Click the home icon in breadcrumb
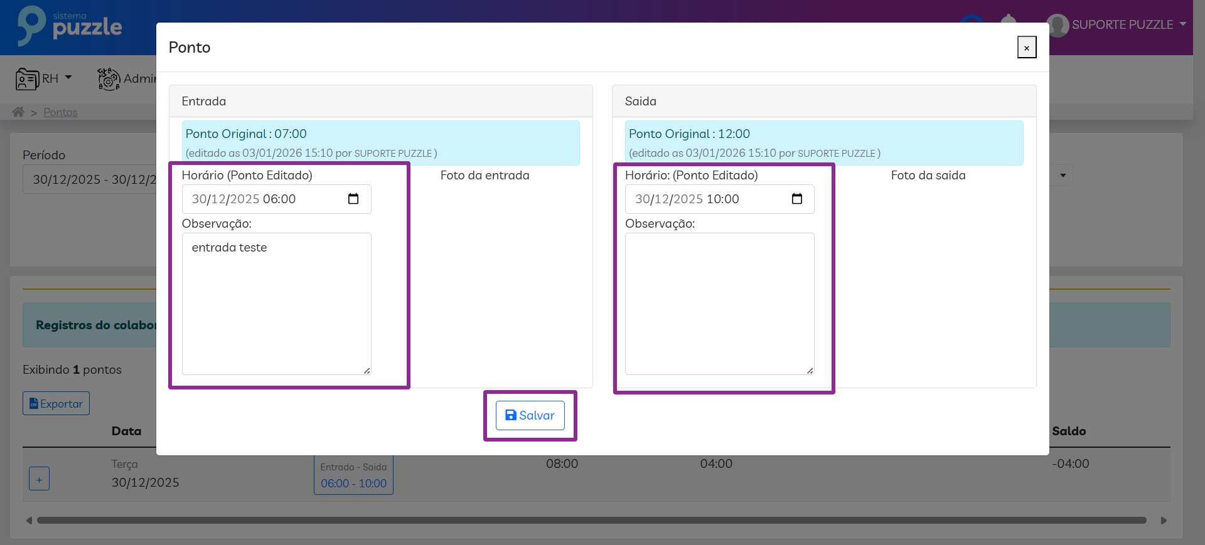1205x545 pixels. pos(18,112)
